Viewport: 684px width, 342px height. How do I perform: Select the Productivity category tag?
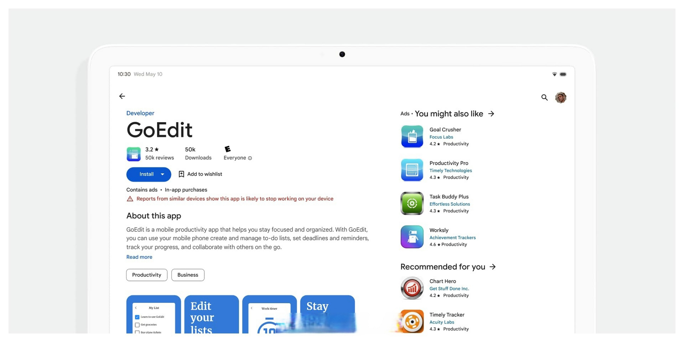[x=146, y=275]
